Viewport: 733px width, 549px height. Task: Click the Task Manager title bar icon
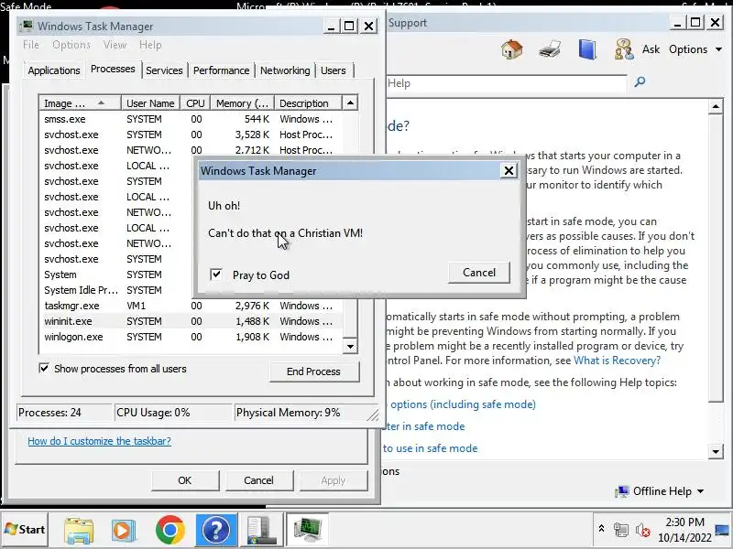27,26
